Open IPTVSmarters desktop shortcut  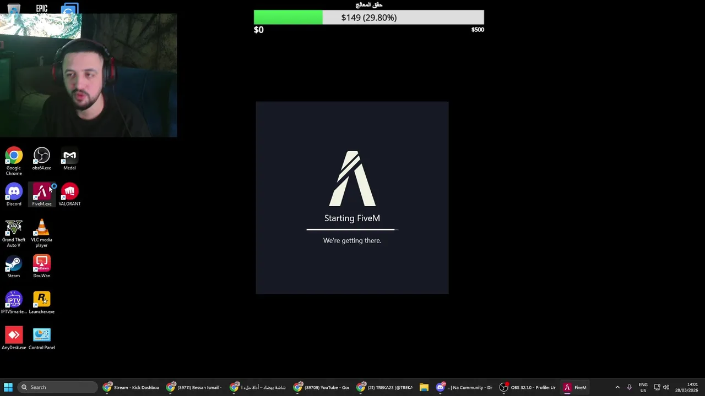point(14,302)
